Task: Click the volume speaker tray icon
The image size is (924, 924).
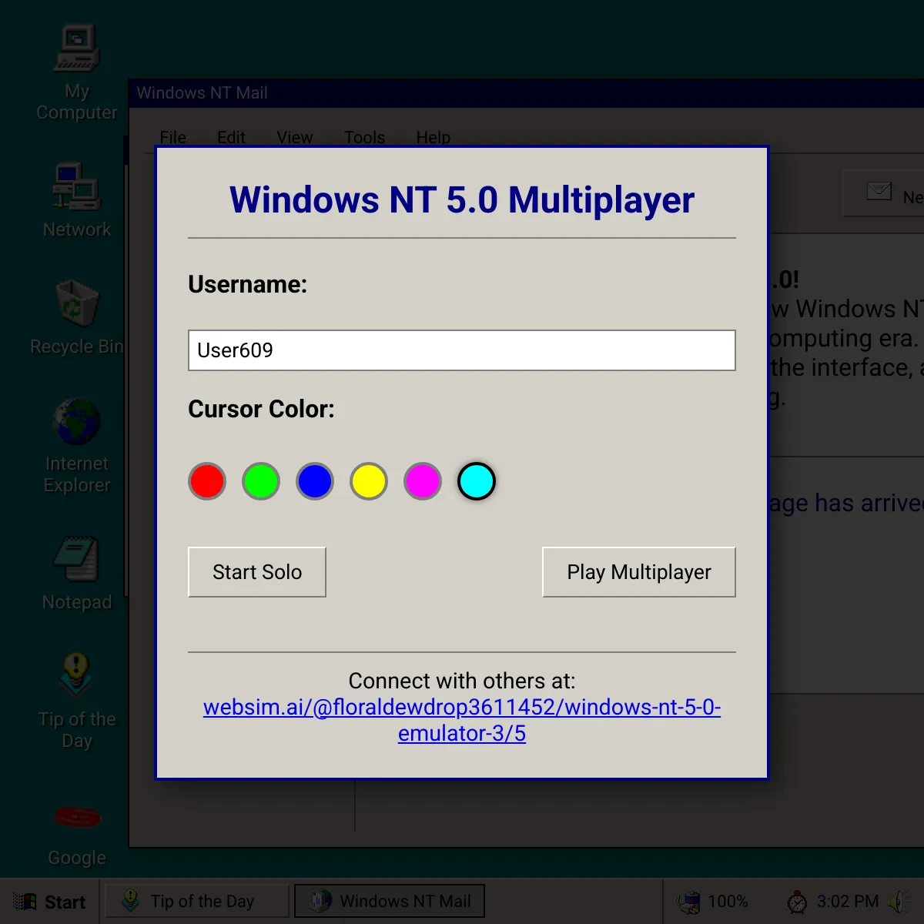Action: pos(898,902)
